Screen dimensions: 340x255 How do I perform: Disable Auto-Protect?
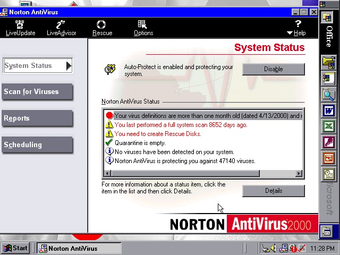pyautogui.click(x=274, y=69)
